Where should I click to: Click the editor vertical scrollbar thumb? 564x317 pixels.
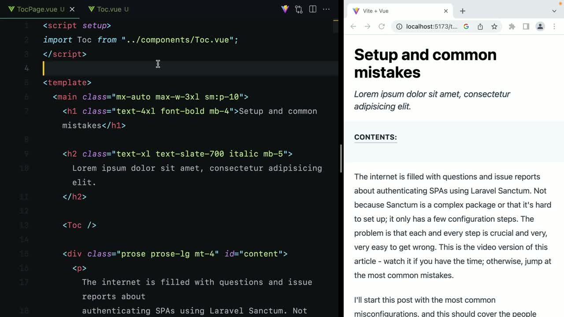point(341,158)
